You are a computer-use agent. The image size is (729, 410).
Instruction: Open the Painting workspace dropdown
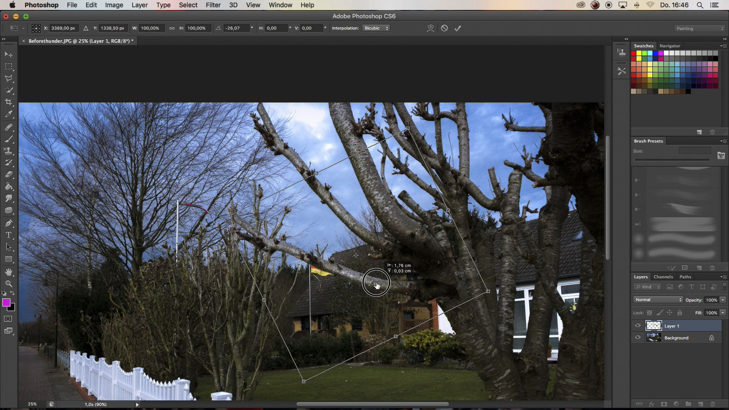coord(700,28)
